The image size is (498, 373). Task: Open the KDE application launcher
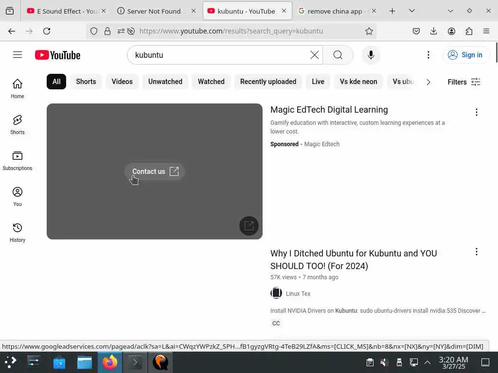click(10, 362)
